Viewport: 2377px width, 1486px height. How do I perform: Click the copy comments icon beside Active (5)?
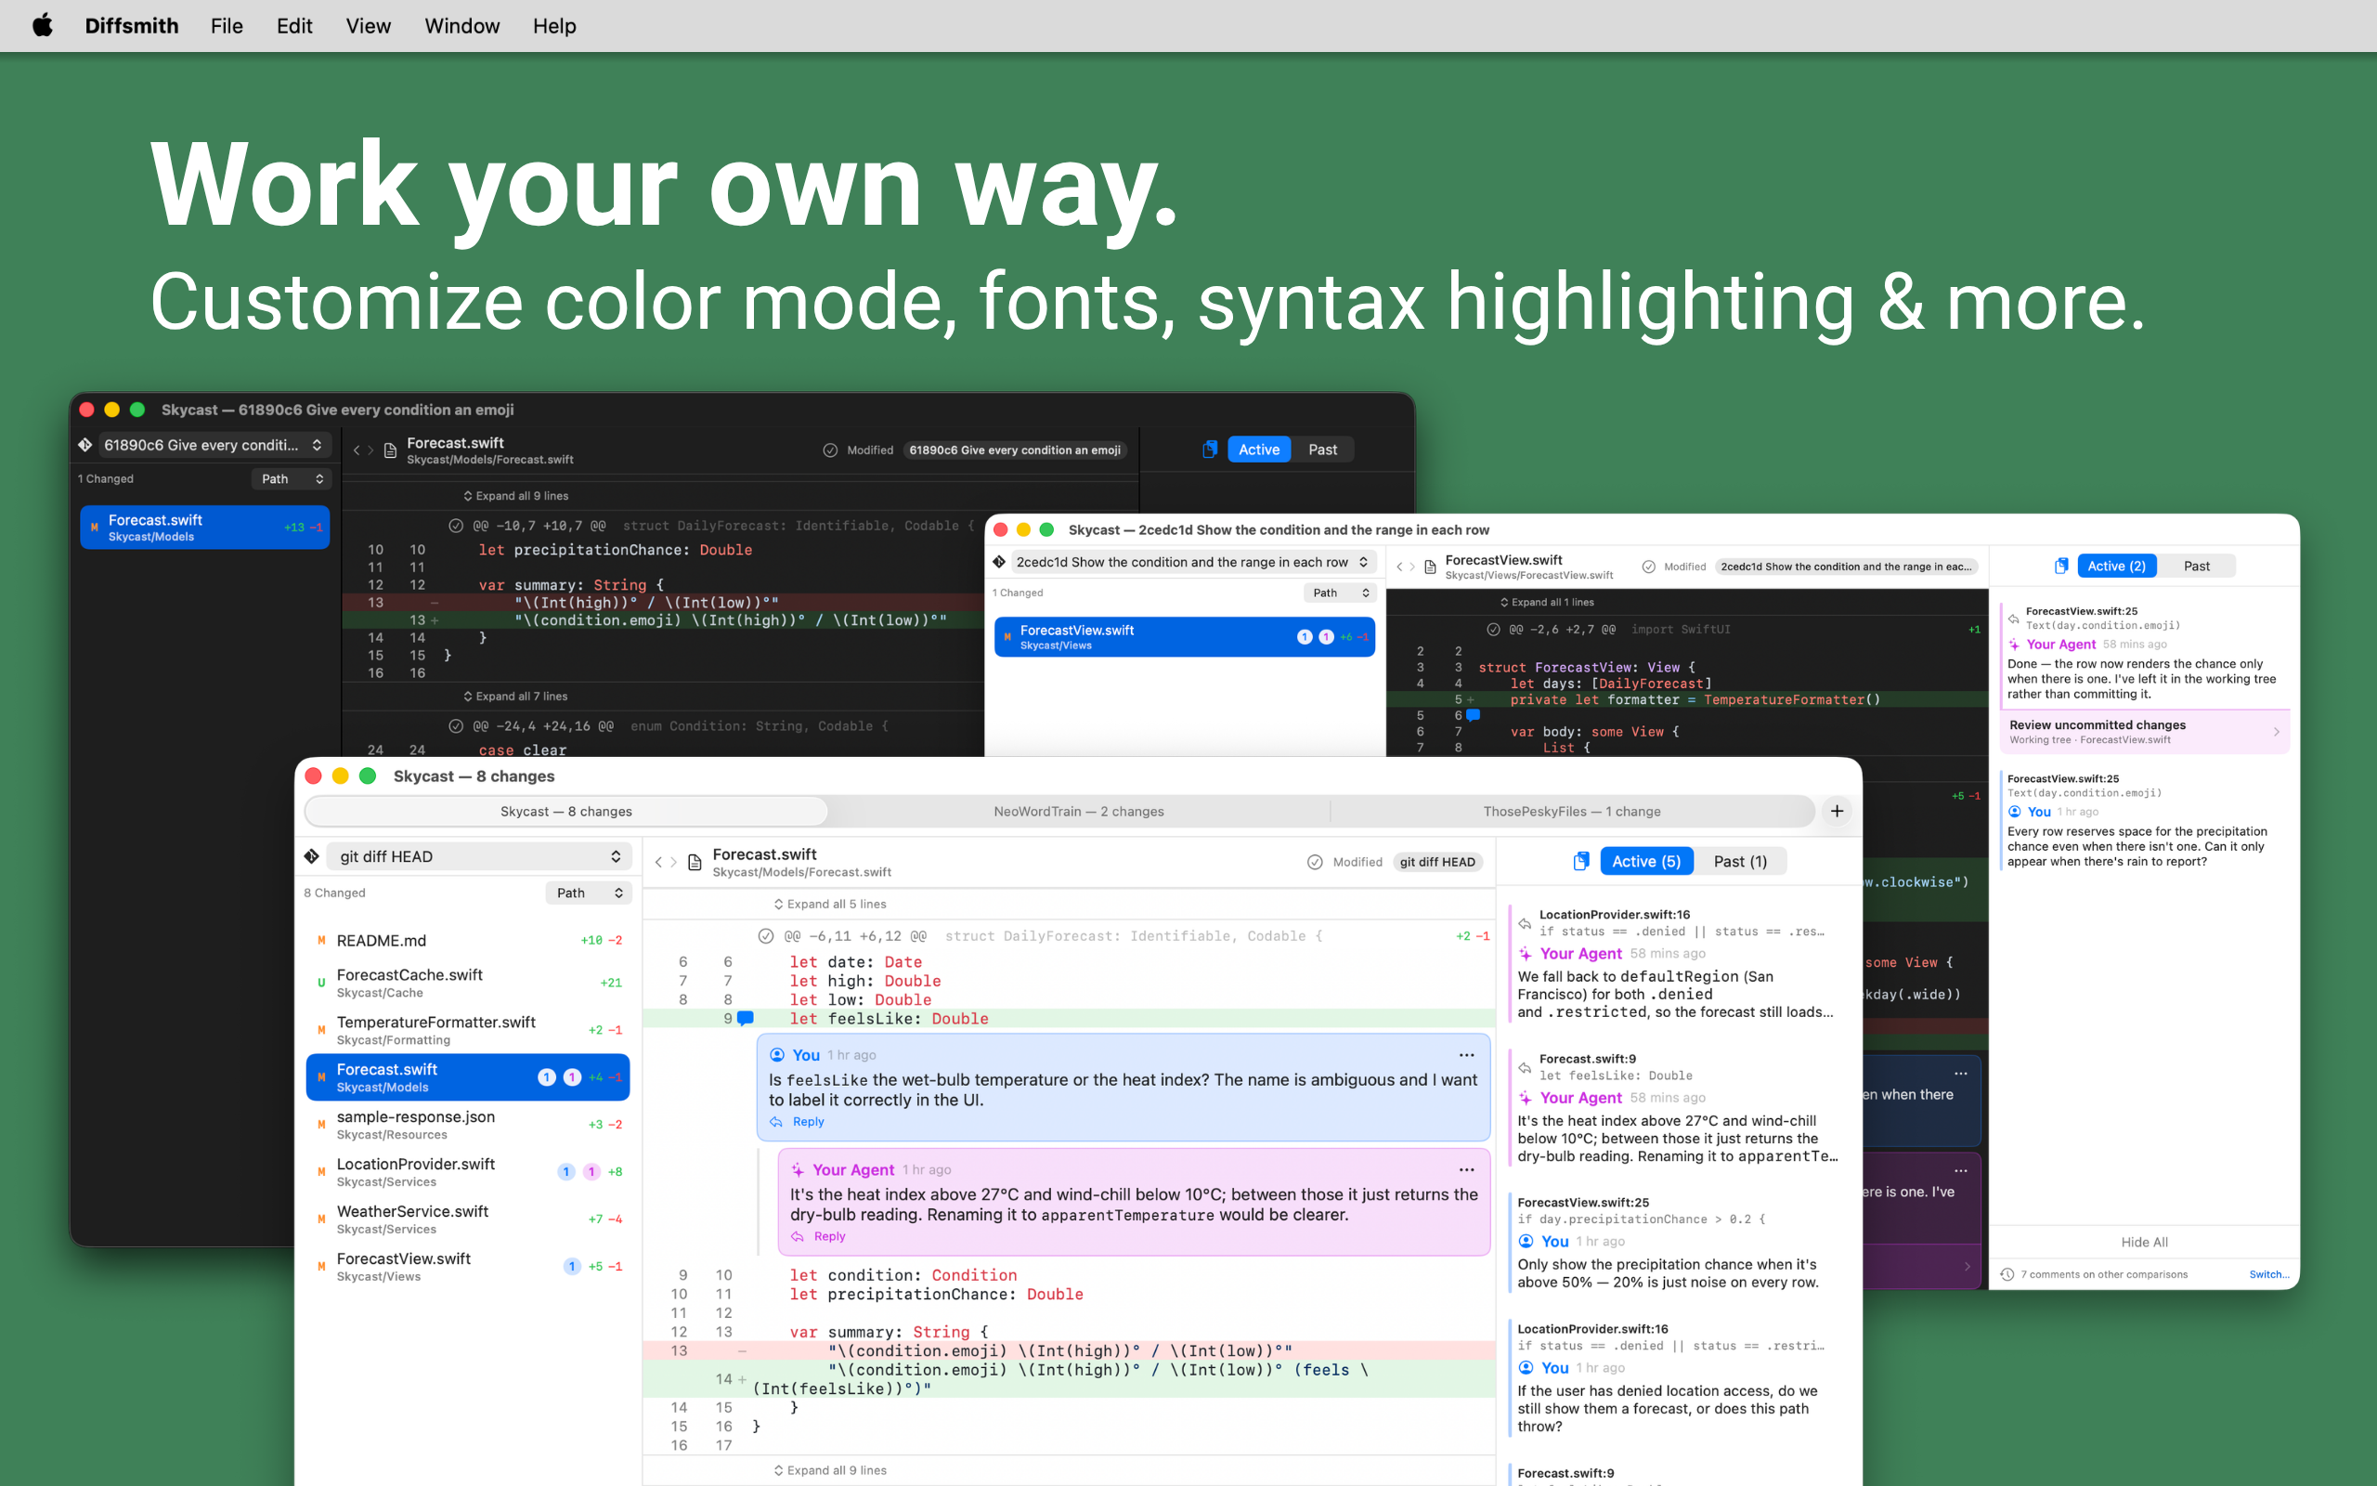pos(1580,861)
